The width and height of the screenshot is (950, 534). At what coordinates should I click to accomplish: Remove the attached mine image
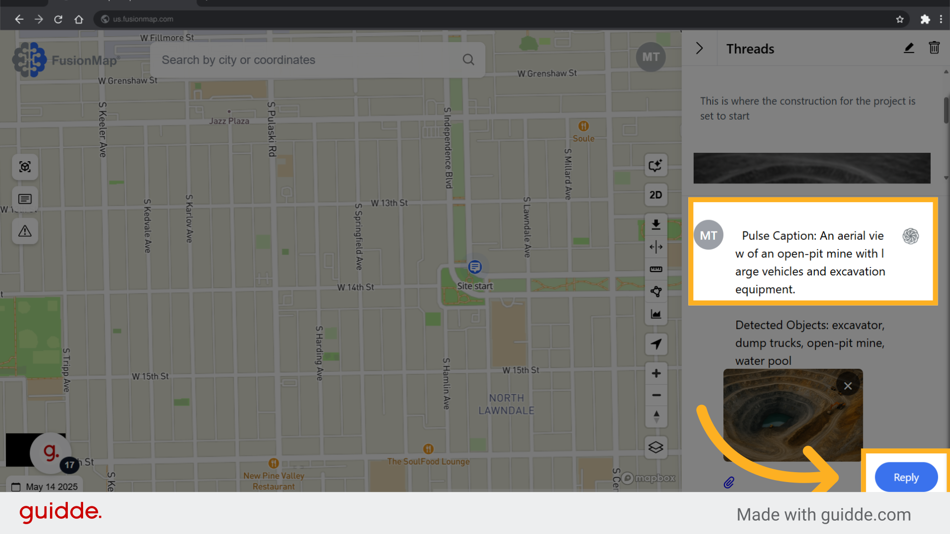click(x=848, y=386)
